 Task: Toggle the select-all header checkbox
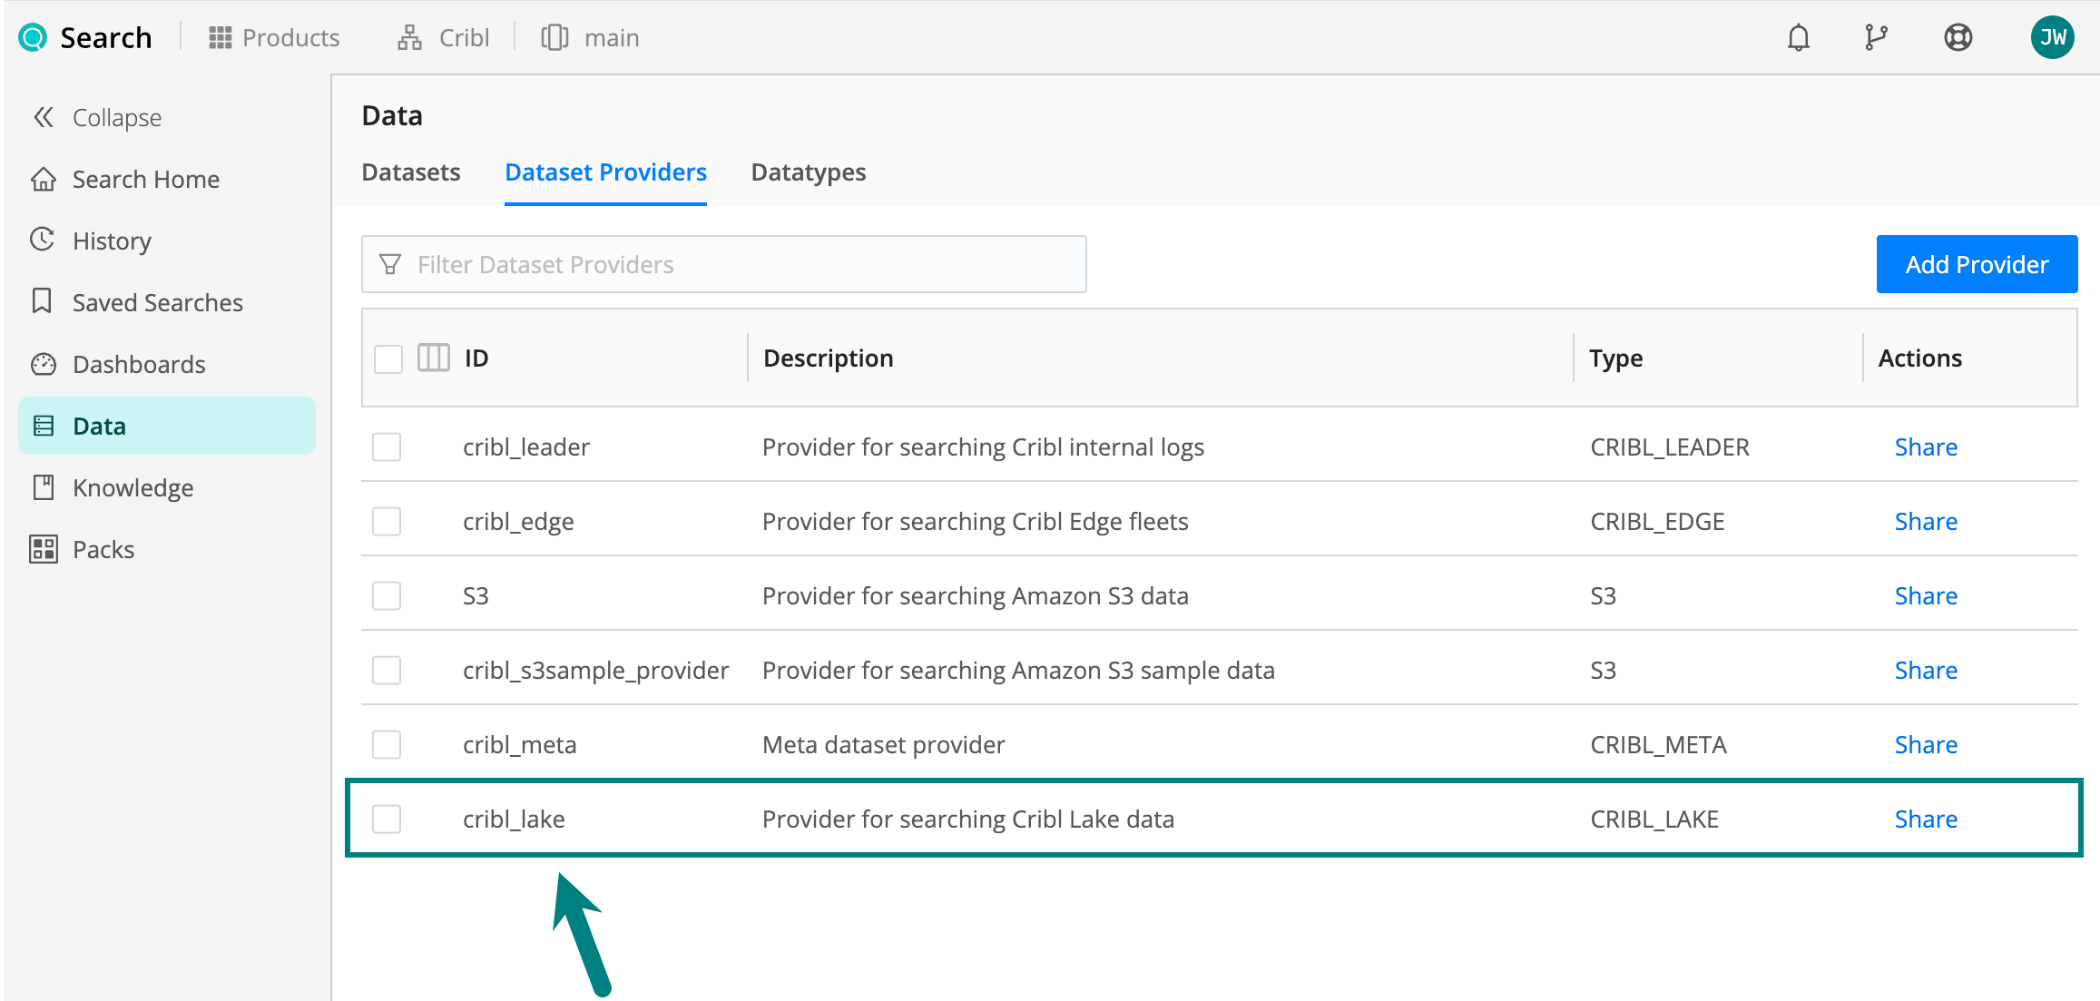388,359
